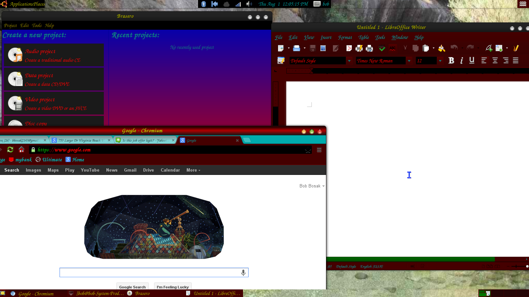The height and width of the screenshot is (297, 529).
Task: Open Gmail link on Google bar
Action: coord(130,170)
